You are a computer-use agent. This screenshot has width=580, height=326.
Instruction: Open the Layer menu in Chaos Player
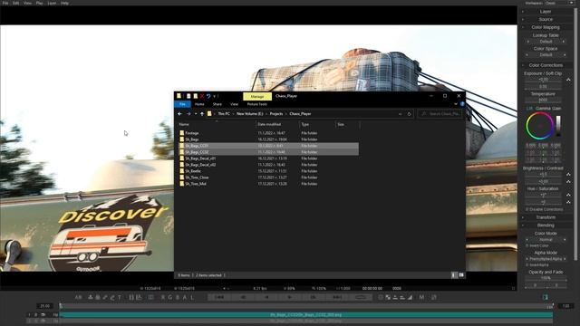click(x=52, y=3)
